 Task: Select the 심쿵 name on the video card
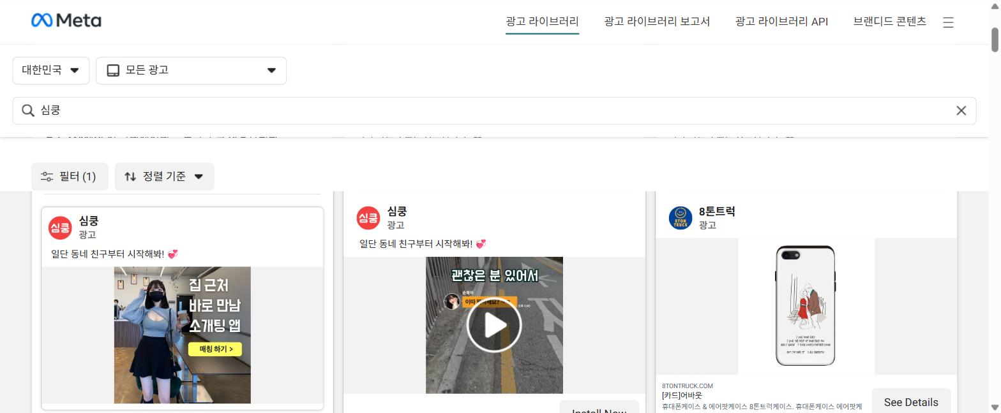pyautogui.click(x=397, y=212)
